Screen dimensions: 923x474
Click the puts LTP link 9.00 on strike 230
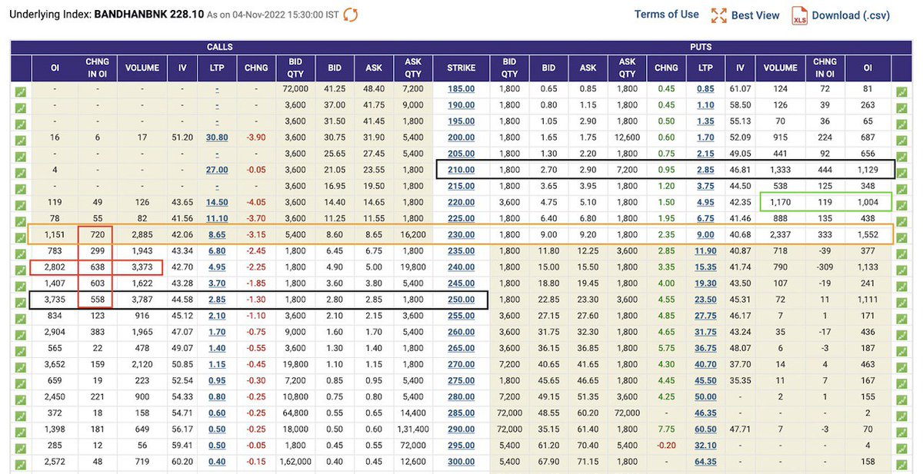click(x=705, y=234)
